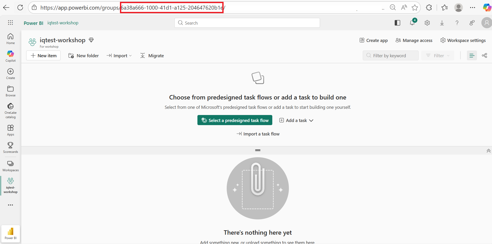Toggle the navigation pane visibility
492x244 pixels.
397,23
